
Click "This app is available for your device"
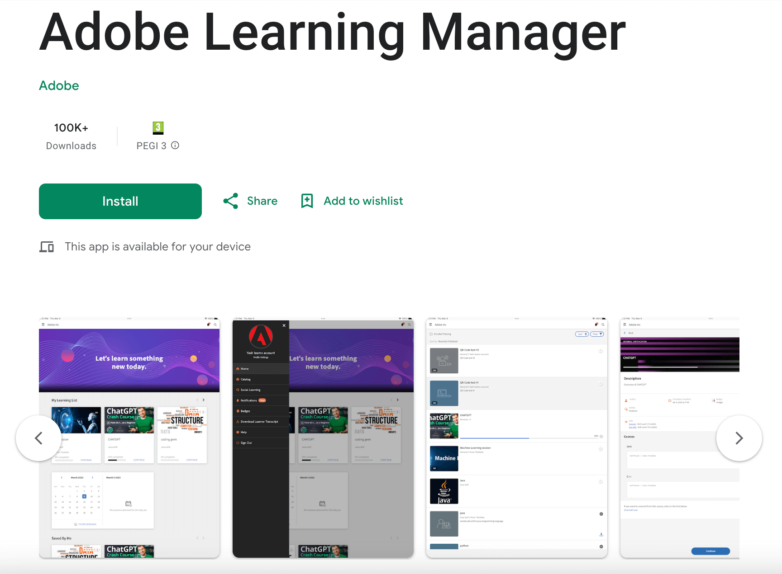(x=158, y=247)
